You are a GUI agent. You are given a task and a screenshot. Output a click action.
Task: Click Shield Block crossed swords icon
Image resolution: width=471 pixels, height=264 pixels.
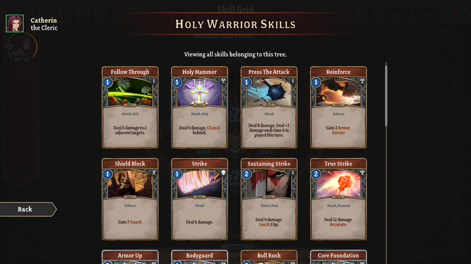154,173
